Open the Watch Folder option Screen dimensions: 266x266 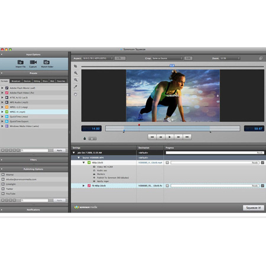pyautogui.click(x=47, y=64)
